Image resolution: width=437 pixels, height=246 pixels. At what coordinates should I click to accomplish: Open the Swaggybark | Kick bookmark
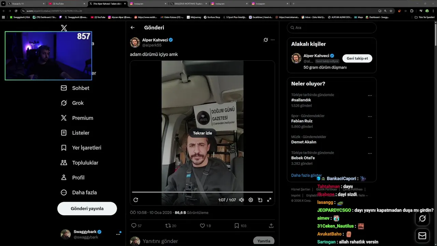(x=20, y=17)
